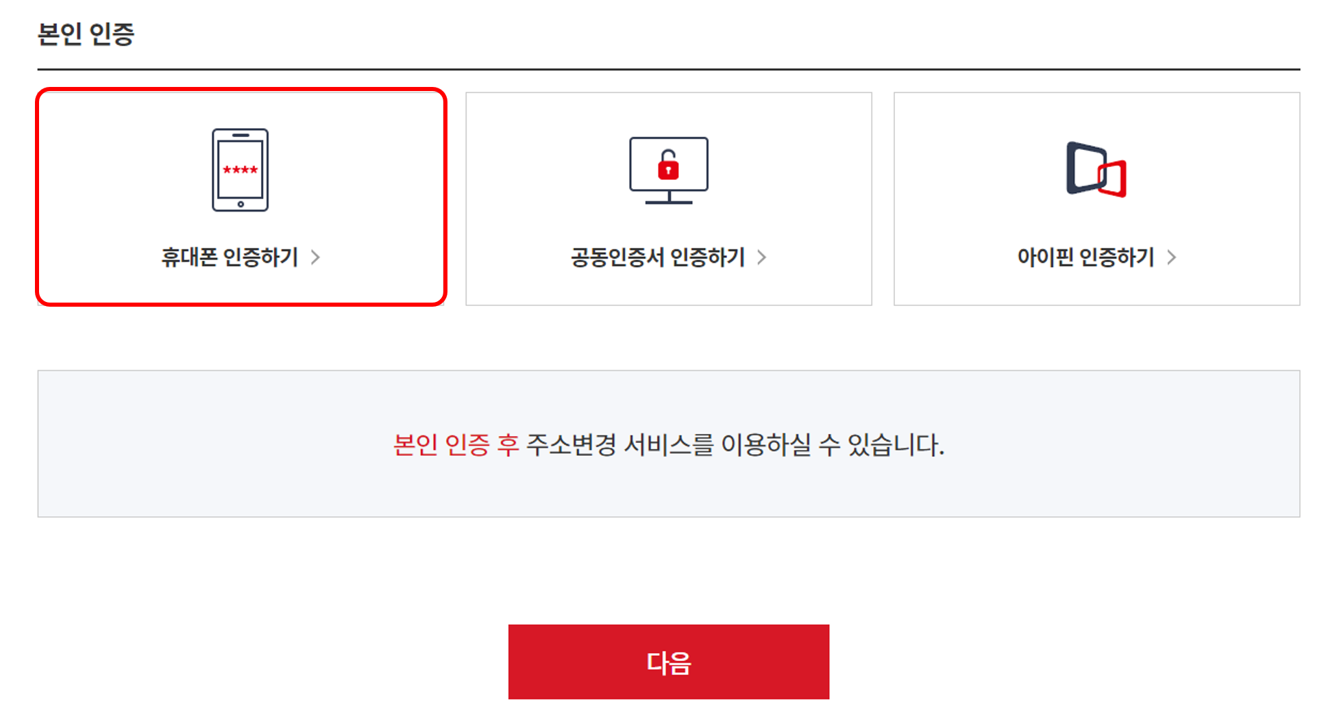Image resolution: width=1339 pixels, height=725 pixels.
Task: Click the red padlock inside the monitor
Action: click(668, 165)
